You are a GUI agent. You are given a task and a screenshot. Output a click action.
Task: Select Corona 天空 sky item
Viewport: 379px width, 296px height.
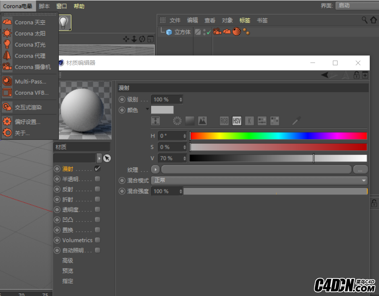pyautogui.click(x=30, y=22)
